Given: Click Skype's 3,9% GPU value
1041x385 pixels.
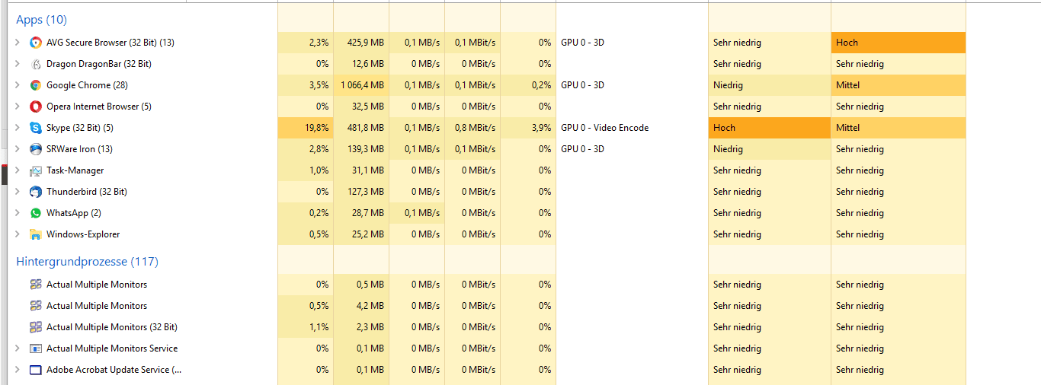Looking at the screenshot, I should tap(541, 128).
